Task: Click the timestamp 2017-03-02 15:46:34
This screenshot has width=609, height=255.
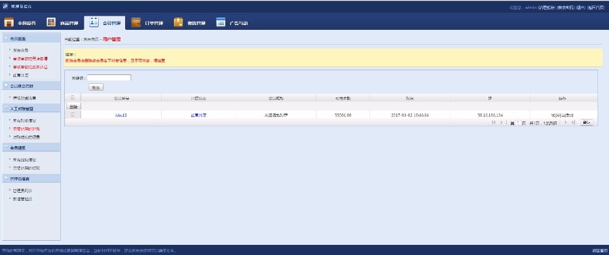Action: click(410, 115)
